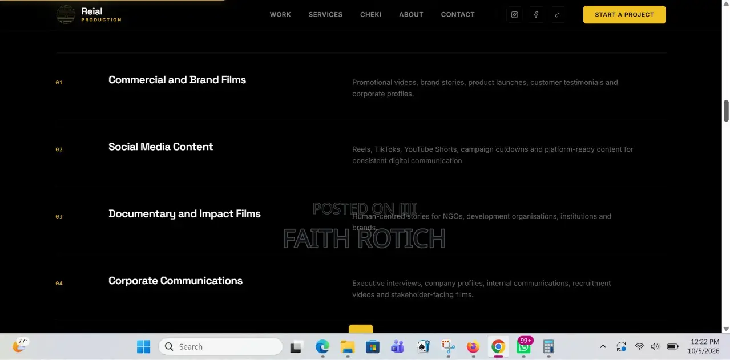The width and height of the screenshot is (730, 360).
Task: Open the Solitaire cards app icon
Action: [423, 346]
